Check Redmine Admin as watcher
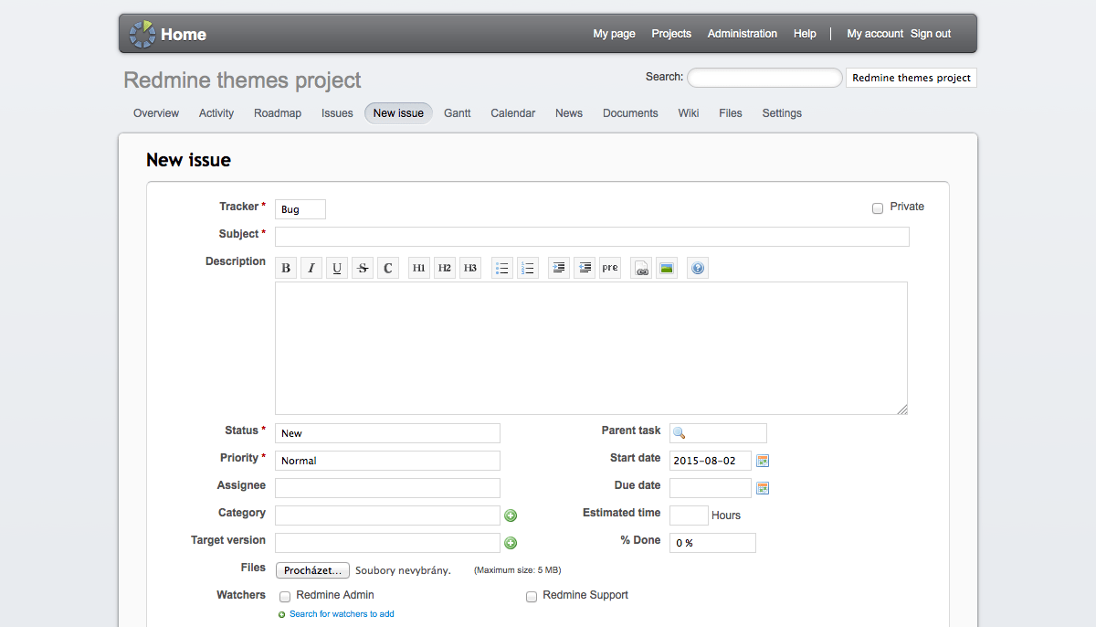The height and width of the screenshot is (627, 1096). (285, 597)
